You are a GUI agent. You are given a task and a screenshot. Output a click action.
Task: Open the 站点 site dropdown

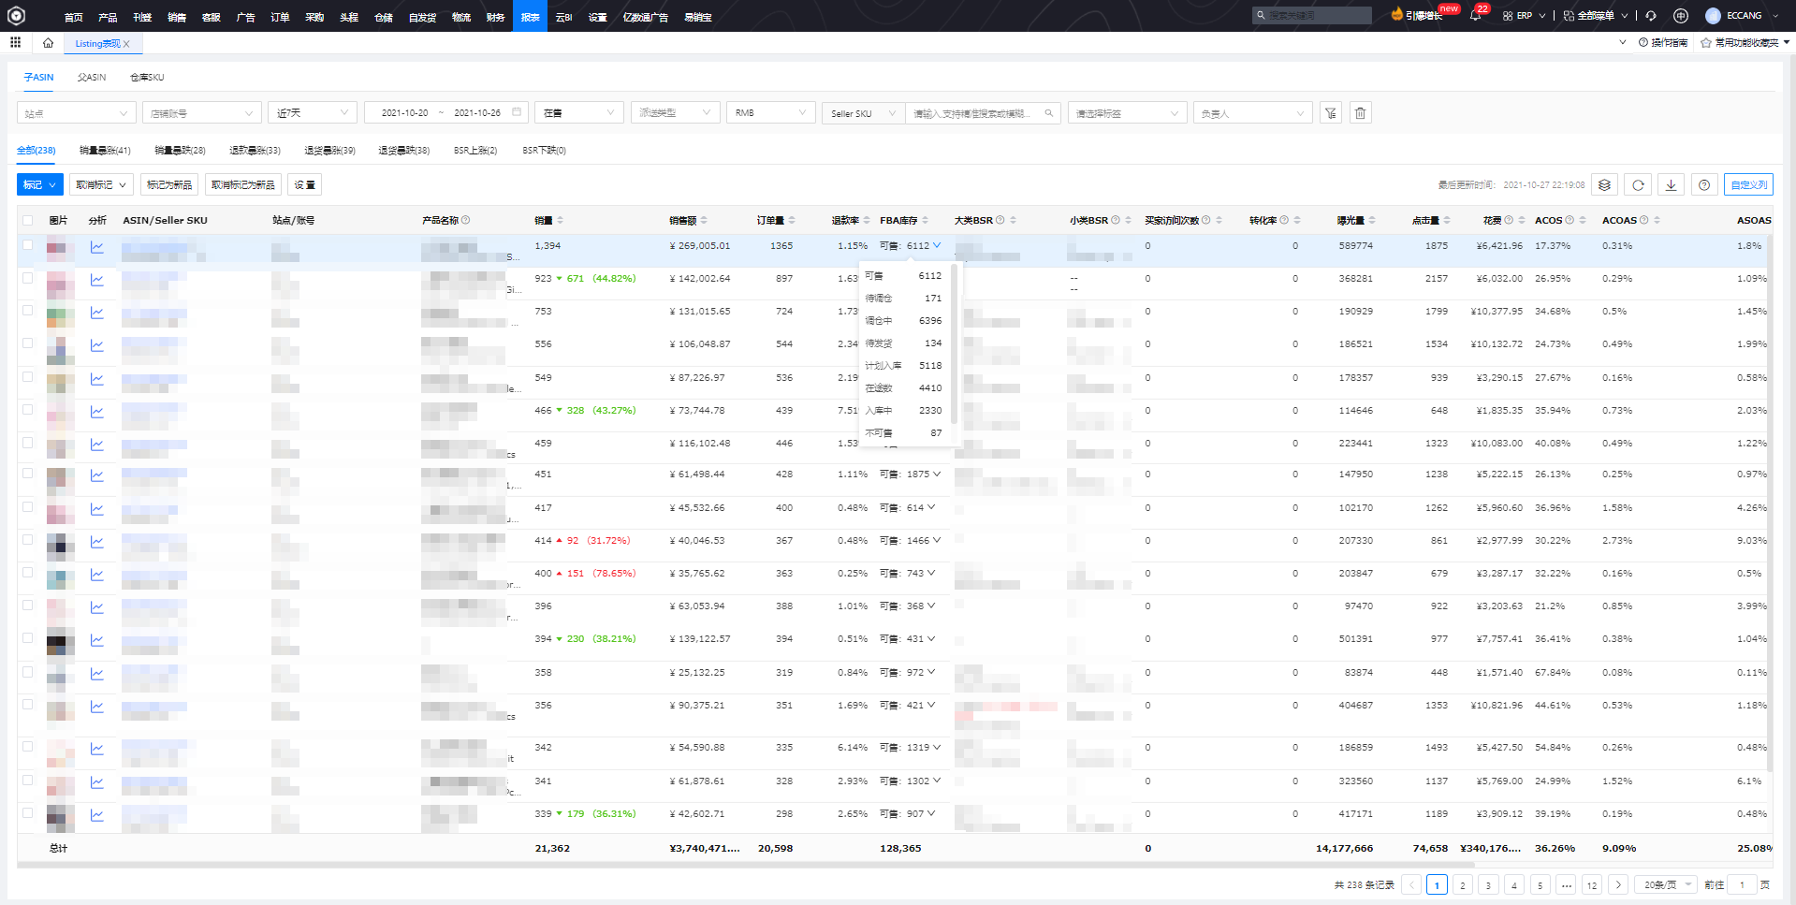tap(77, 113)
